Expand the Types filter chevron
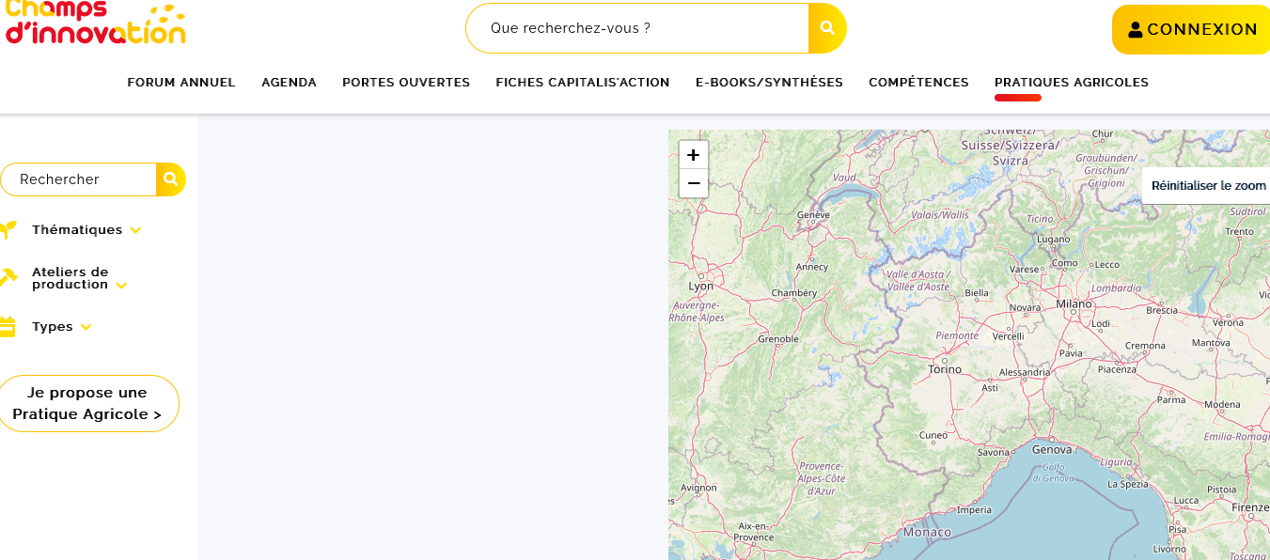Screen dimensions: 1270x560 (86, 327)
